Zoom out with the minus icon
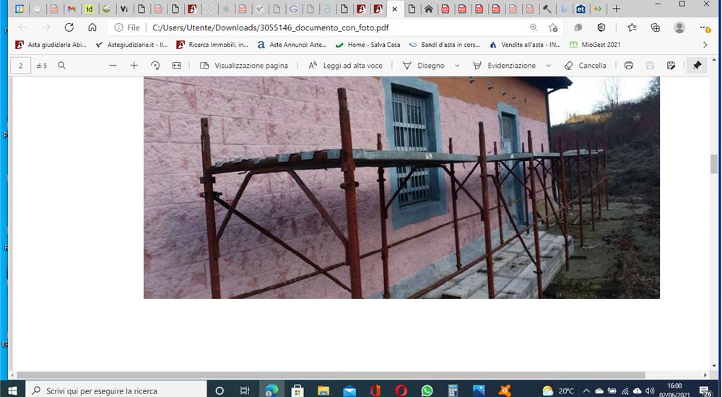 coord(113,66)
